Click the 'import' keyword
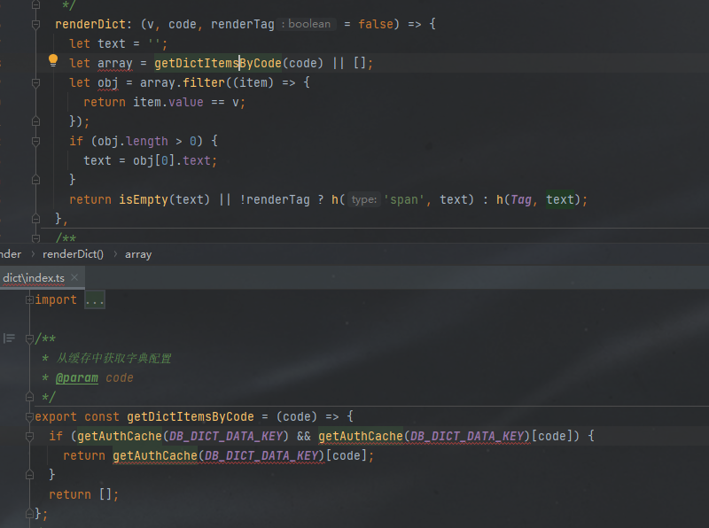Viewport: 709px width, 528px height. (x=56, y=299)
